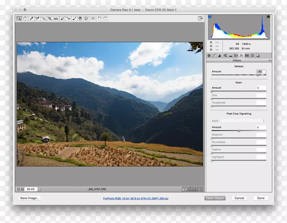The width and height of the screenshot is (287, 223).
Task: Click the Dehaze Amount value field showing +70
Action: pyautogui.click(x=260, y=72)
